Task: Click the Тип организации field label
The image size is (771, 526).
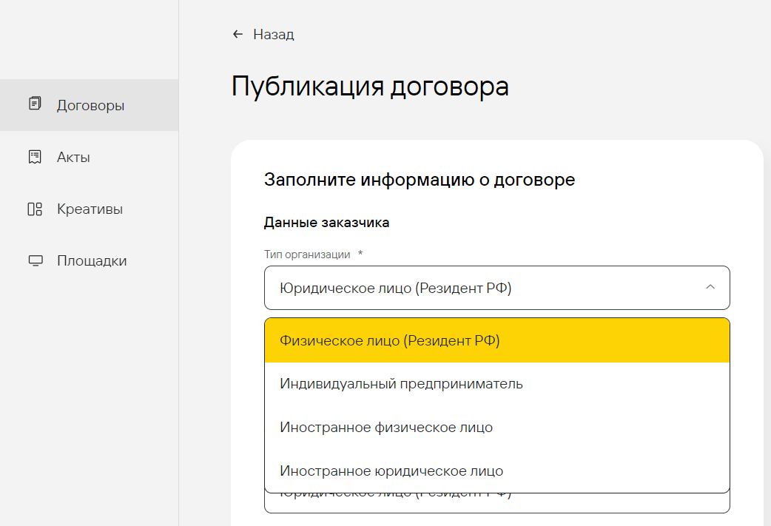Action: click(307, 254)
